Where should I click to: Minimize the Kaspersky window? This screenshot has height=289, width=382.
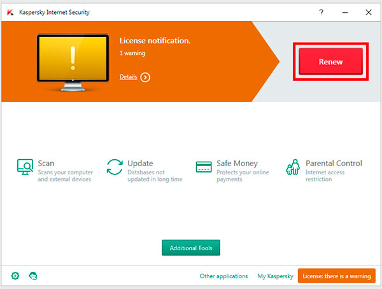[344, 11]
